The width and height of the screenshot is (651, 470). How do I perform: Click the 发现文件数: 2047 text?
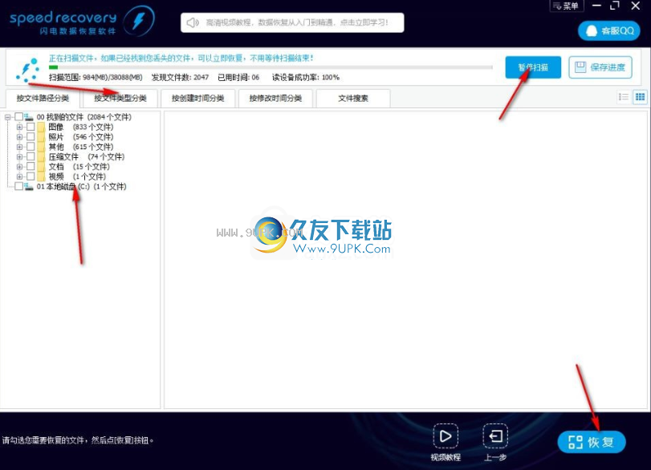coord(180,78)
